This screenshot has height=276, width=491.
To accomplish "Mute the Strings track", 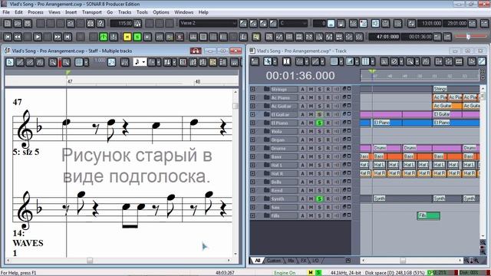I will tap(311, 89).
